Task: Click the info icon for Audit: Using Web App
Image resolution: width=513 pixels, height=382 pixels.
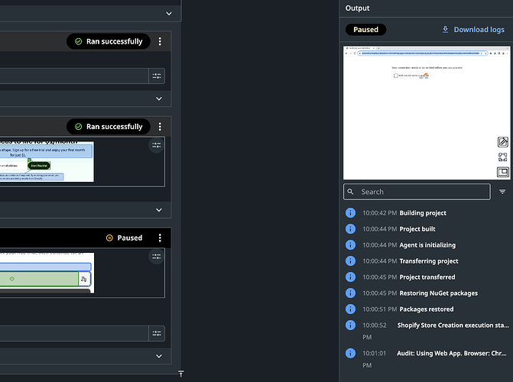Action: click(350, 353)
